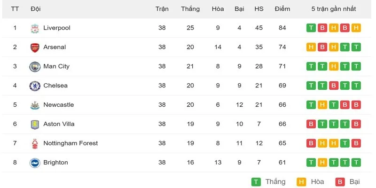Open the Nottingham Forest team link
This screenshot has height=188, width=376.
(x=70, y=143)
